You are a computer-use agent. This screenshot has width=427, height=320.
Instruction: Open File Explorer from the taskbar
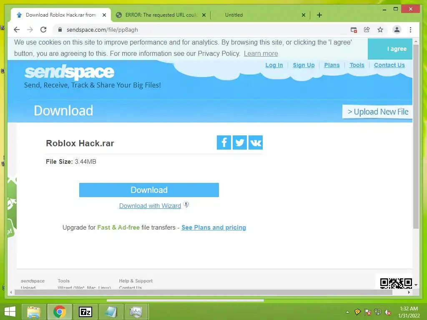pos(34,312)
